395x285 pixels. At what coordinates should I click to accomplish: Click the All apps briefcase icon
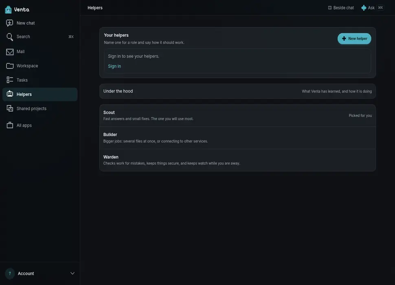point(10,125)
